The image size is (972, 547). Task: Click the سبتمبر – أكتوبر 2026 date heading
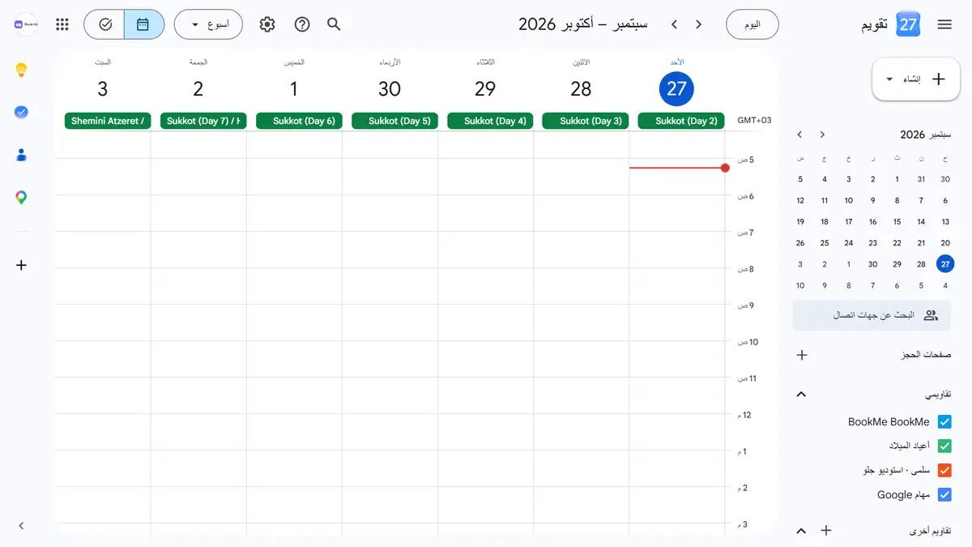click(583, 24)
